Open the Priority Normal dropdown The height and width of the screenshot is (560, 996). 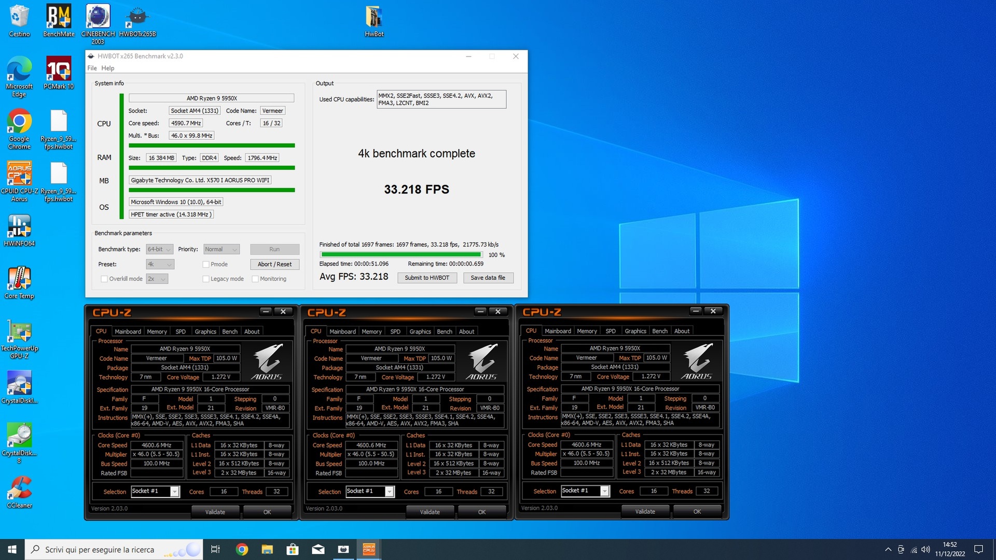[x=222, y=249]
